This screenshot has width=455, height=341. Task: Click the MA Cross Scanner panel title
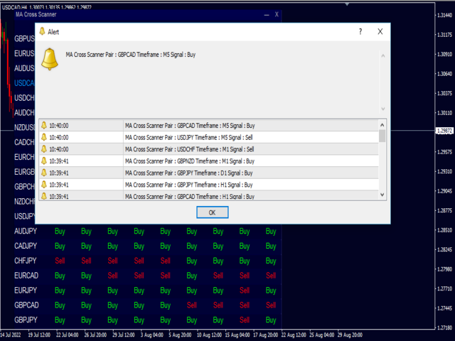(x=36, y=14)
